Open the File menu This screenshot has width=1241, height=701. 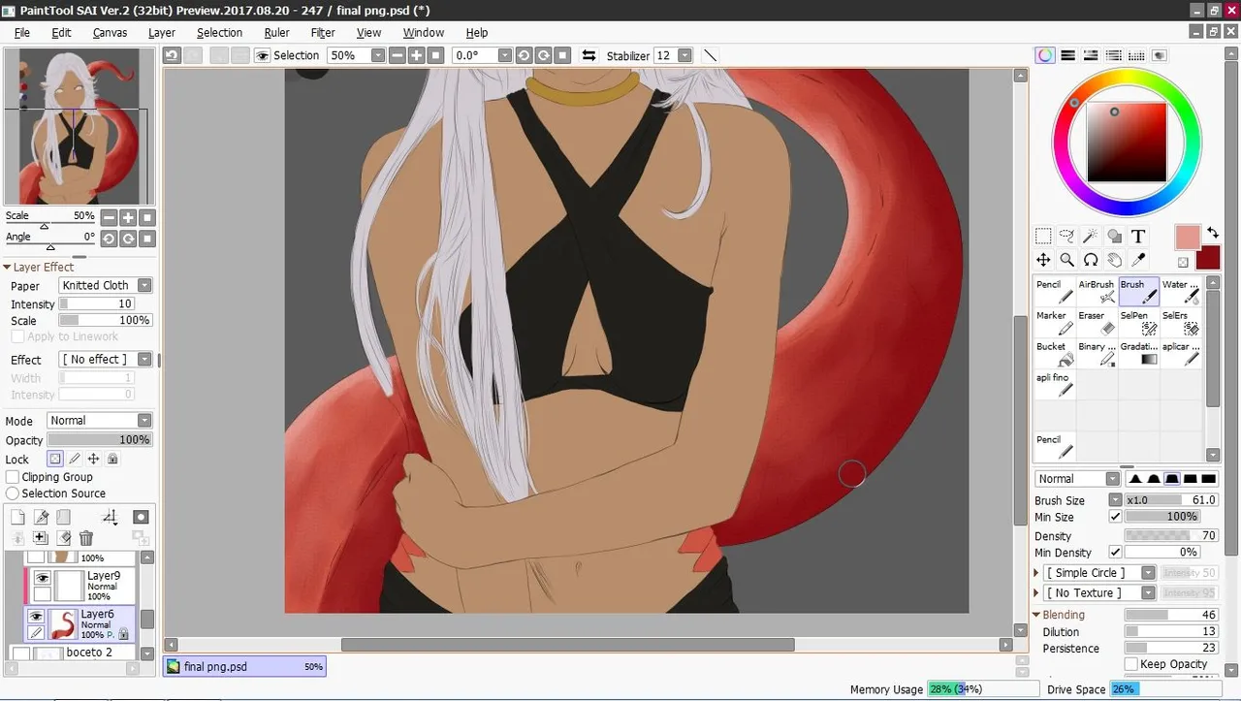pos(22,33)
